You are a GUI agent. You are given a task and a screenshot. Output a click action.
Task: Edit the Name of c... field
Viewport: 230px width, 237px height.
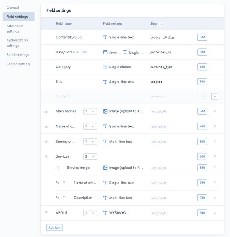pyautogui.click(x=202, y=126)
